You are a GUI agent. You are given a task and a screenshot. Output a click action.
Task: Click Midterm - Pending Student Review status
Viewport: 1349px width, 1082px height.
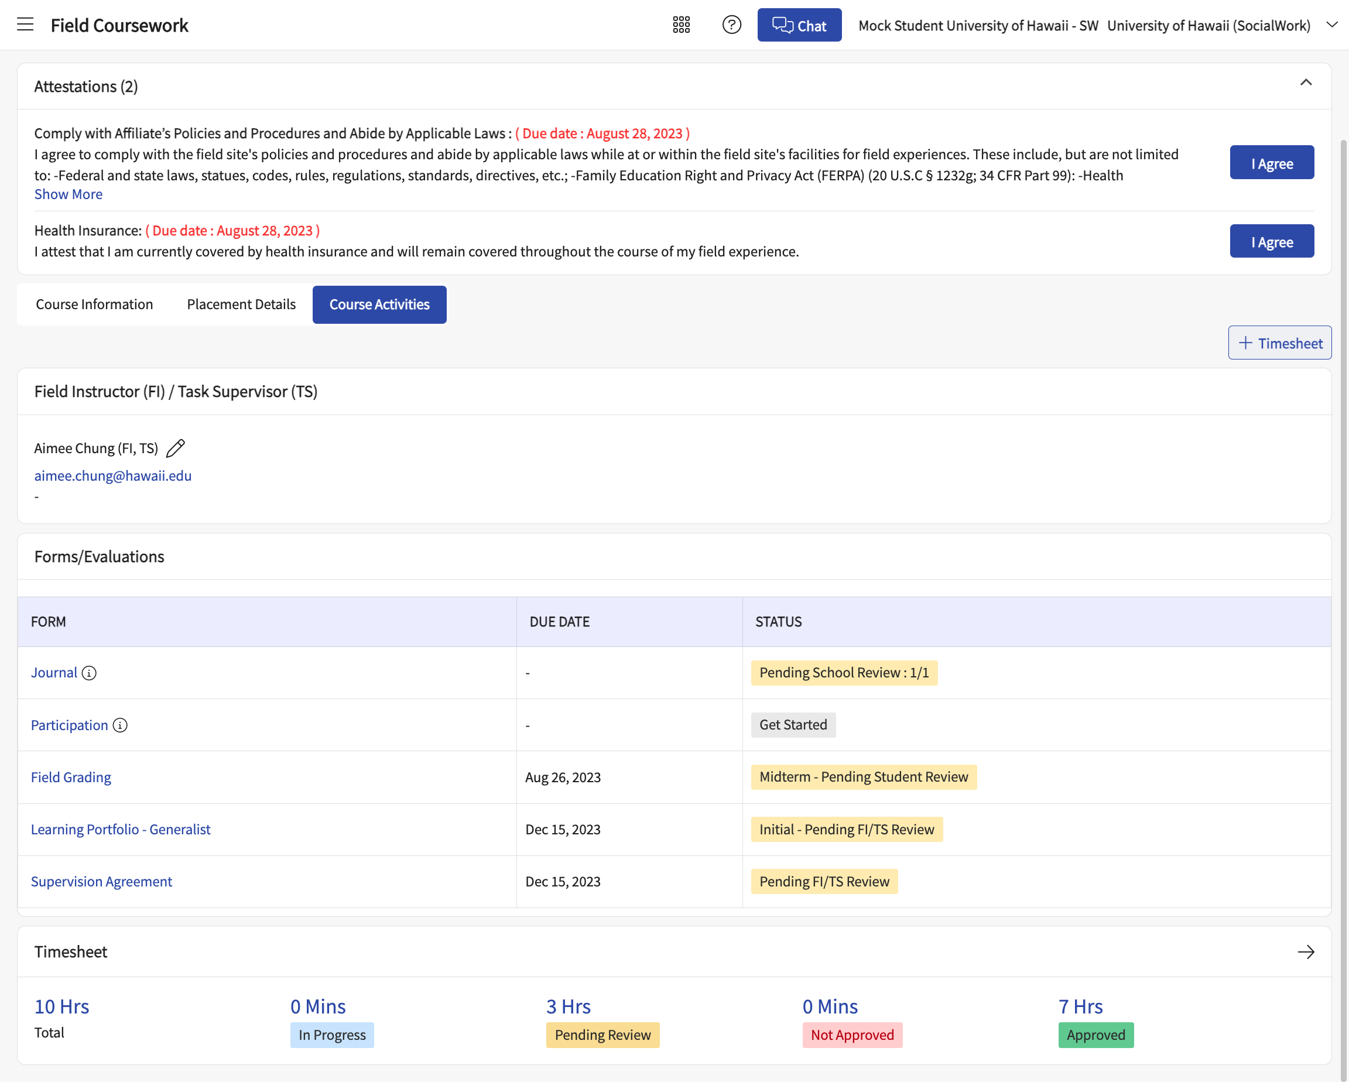(864, 776)
